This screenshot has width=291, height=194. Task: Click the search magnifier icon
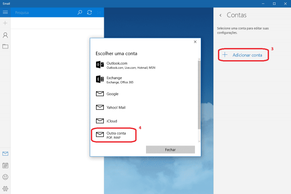click(x=80, y=12)
